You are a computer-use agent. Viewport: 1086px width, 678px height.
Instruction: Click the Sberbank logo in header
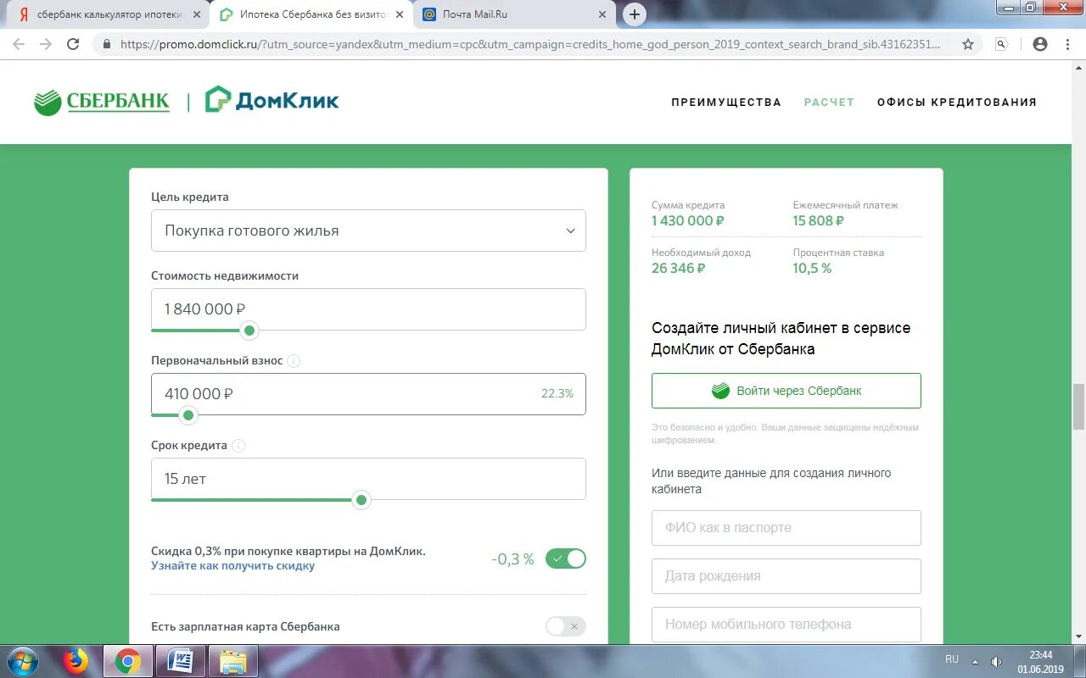click(102, 102)
